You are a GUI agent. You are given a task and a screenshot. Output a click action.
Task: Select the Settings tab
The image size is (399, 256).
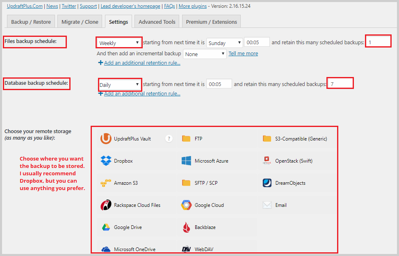[119, 22]
